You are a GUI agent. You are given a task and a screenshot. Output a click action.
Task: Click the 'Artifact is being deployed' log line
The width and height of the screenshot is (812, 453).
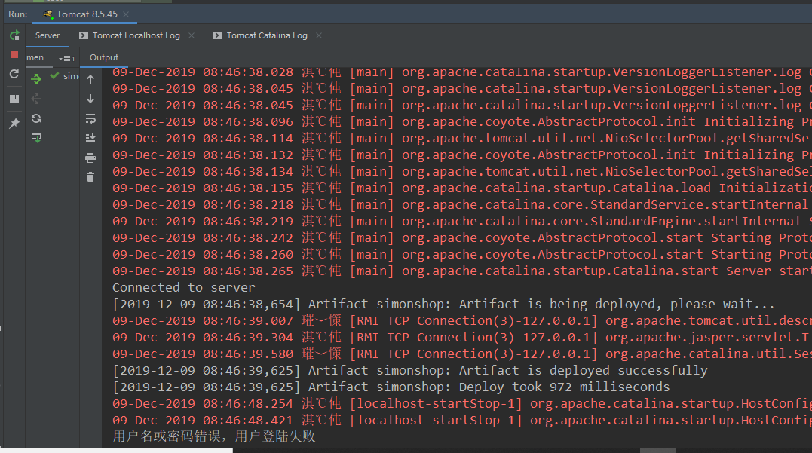coord(443,304)
